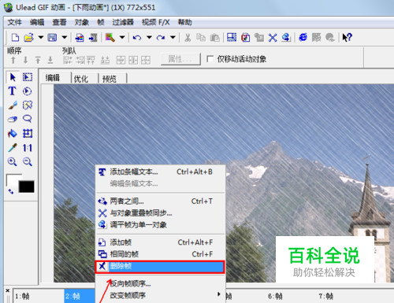Open the 编辑 menu in menu bar
Viewport: 394px width, 303px height.
37,22
